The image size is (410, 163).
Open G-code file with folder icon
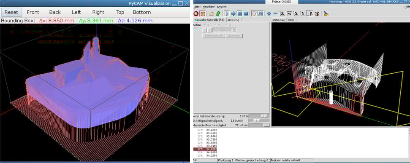[x=211, y=13]
